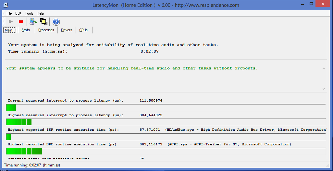Switch to the Drivers tab
333x171 pixels.
(x=67, y=30)
